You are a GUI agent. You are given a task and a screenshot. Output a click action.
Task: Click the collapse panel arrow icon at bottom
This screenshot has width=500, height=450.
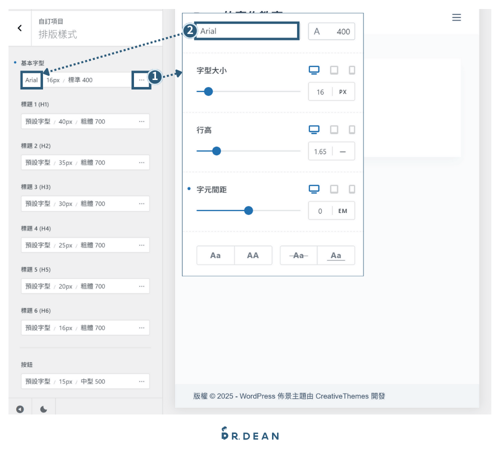tap(20, 409)
